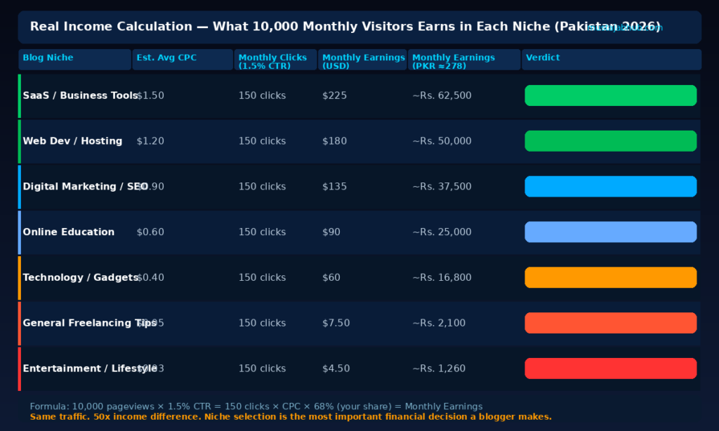Select the $4.50 earnings value
Viewport: 719px width, 431px height.
coord(336,369)
